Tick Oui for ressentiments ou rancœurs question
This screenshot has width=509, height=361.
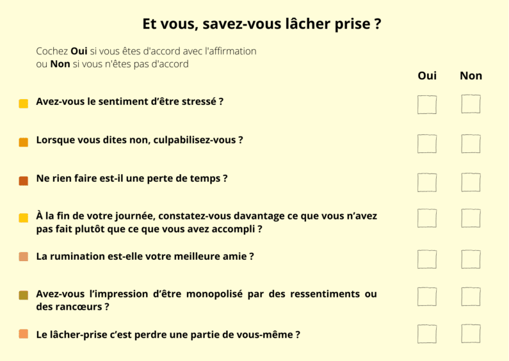[x=427, y=296]
